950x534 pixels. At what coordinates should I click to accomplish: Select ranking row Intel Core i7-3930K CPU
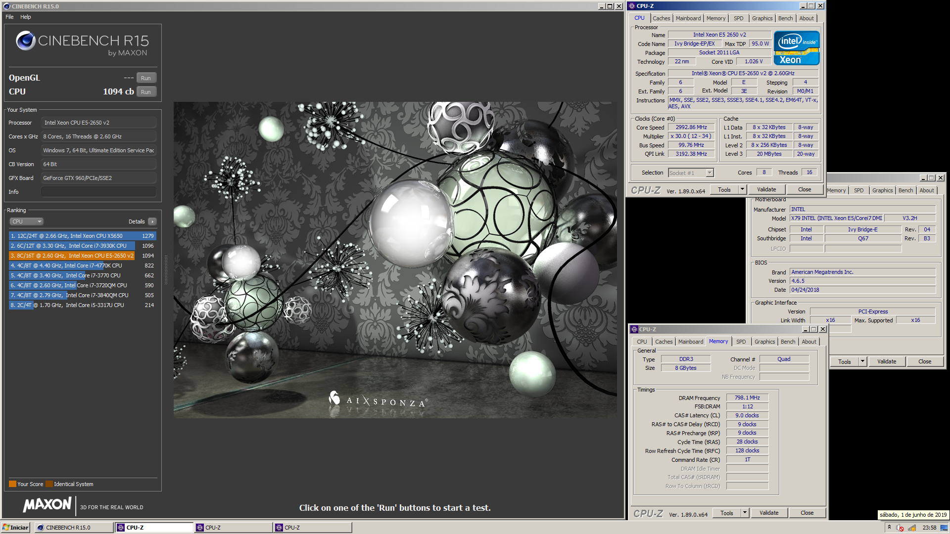pos(82,246)
